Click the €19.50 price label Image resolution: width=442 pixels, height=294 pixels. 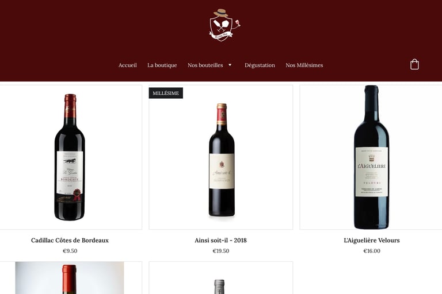pos(221,251)
